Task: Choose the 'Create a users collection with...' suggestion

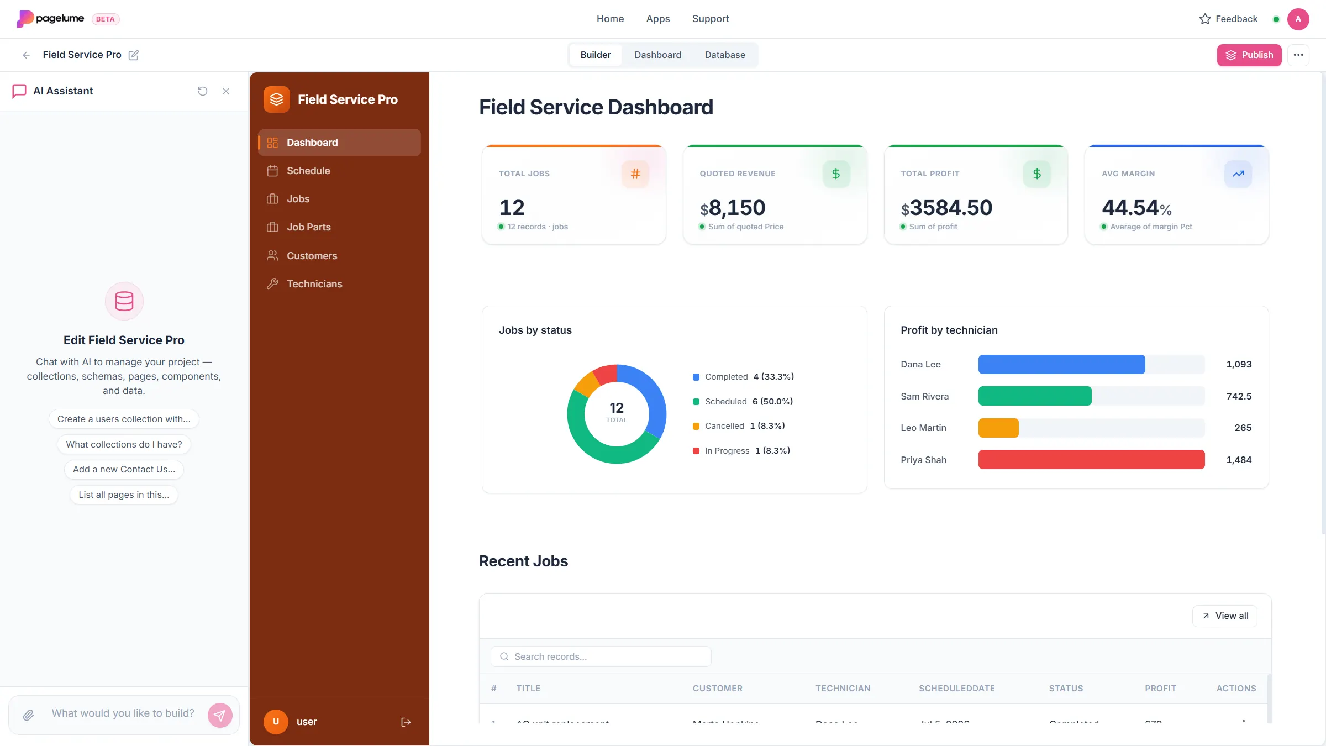Action: point(124,419)
